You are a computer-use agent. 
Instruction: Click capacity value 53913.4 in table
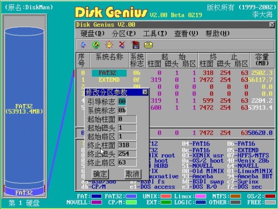click(x=260, y=108)
